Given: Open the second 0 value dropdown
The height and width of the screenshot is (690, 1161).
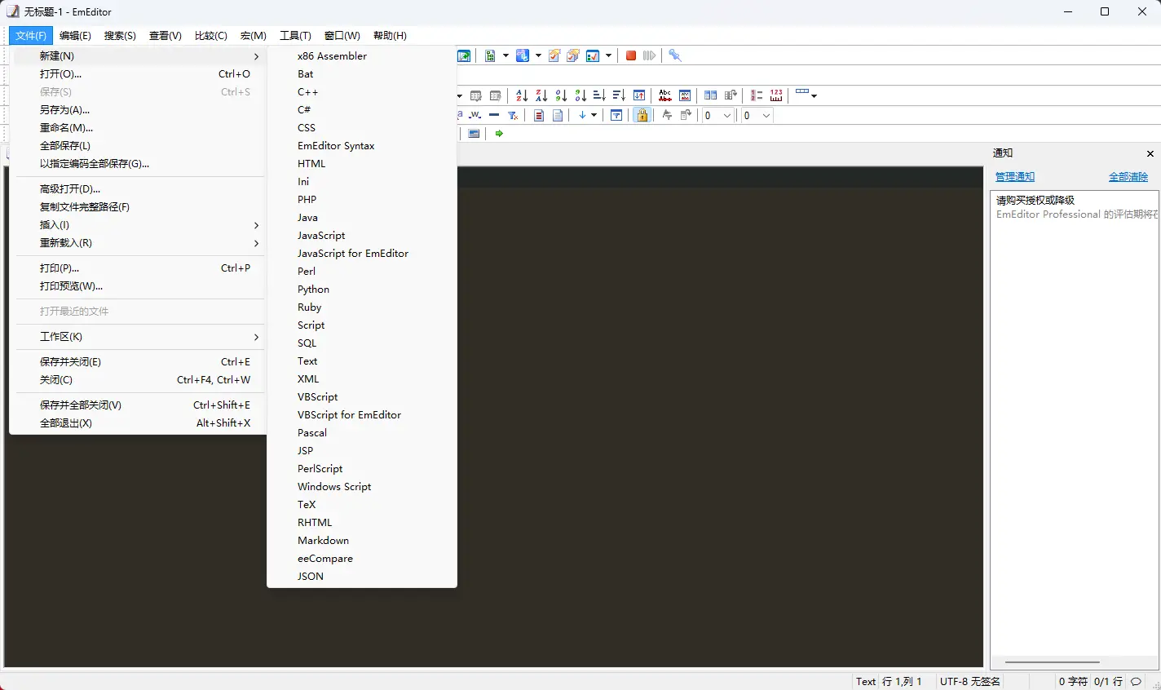Looking at the screenshot, I should pos(766,116).
